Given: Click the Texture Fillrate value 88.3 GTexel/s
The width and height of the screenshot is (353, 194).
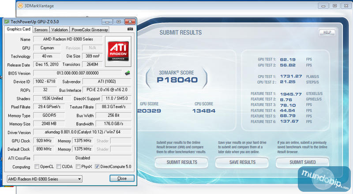Looking at the screenshot, I should coord(113,107).
